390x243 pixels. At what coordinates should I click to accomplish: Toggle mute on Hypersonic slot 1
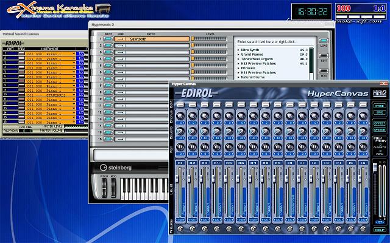tap(108, 39)
